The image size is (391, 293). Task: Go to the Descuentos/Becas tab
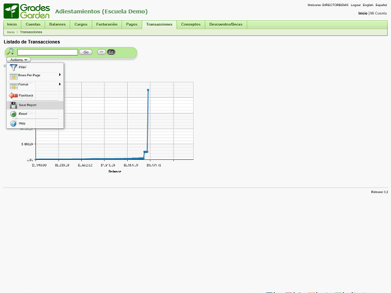tap(225, 24)
